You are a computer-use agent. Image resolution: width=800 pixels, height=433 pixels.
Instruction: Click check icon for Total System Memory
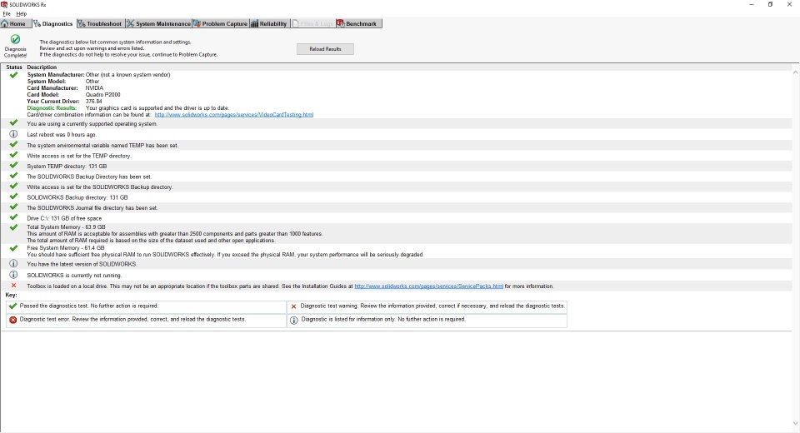[14, 227]
